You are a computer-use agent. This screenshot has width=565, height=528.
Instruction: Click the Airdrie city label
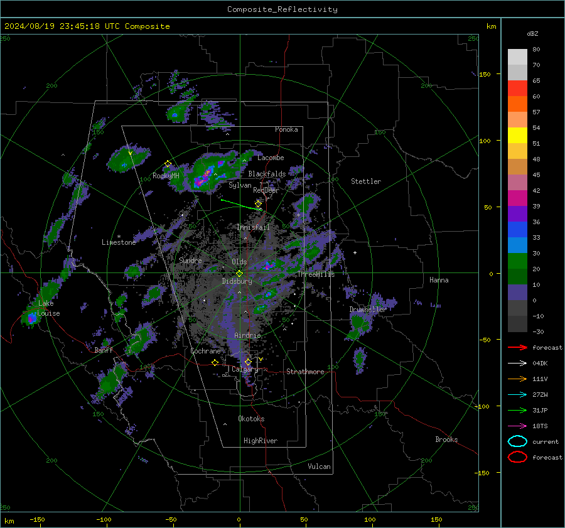pyautogui.click(x=247, y=335)
